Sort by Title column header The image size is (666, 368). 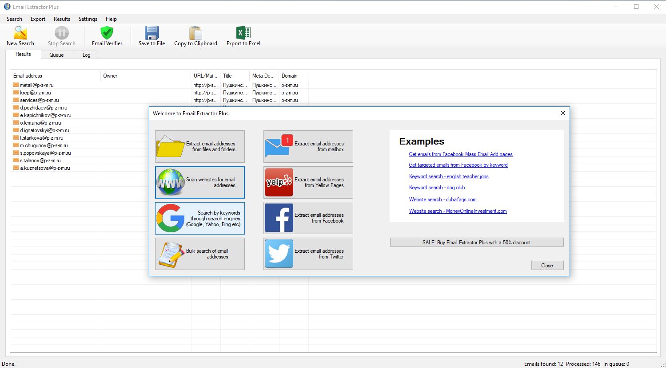pos(235,76)
